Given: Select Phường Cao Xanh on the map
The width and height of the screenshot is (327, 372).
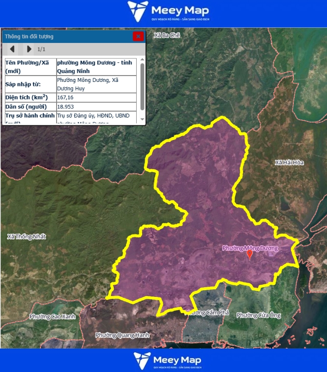Looking at the screenshot, I should point(53,316).
